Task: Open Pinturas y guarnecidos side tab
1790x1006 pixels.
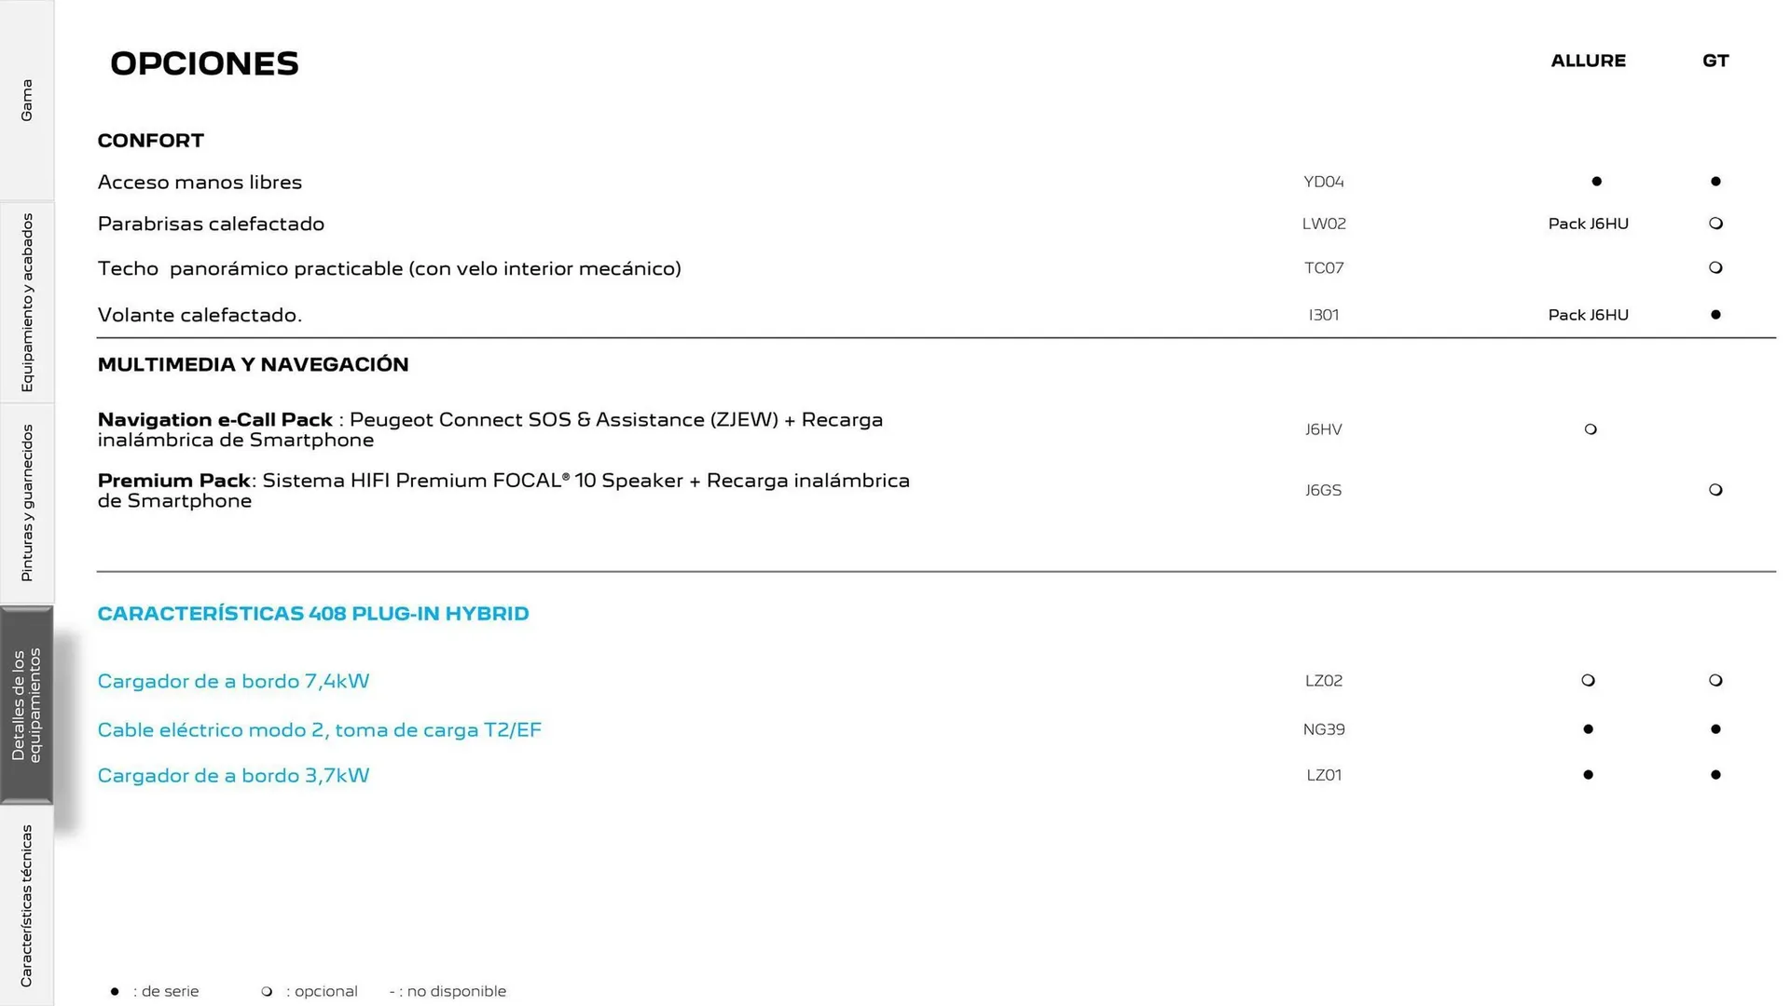Action: tap(27, 503)
